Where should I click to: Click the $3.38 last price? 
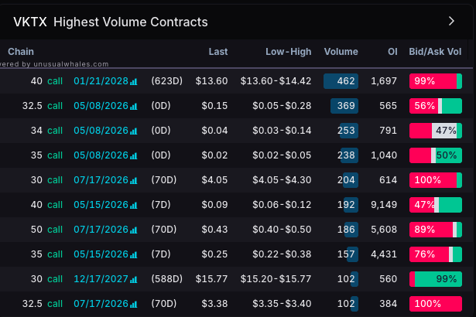tap(214, 304)
